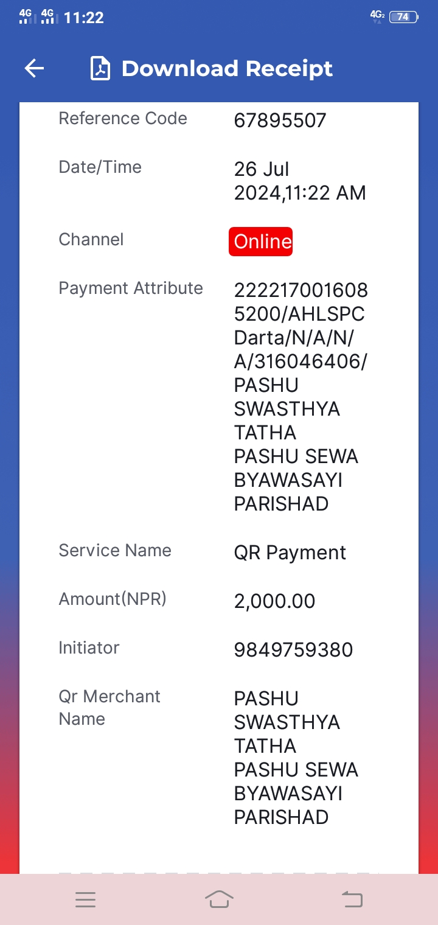438x925 pixels.
Task: Select the reference code 67895507
Action: tap(280, 120)
